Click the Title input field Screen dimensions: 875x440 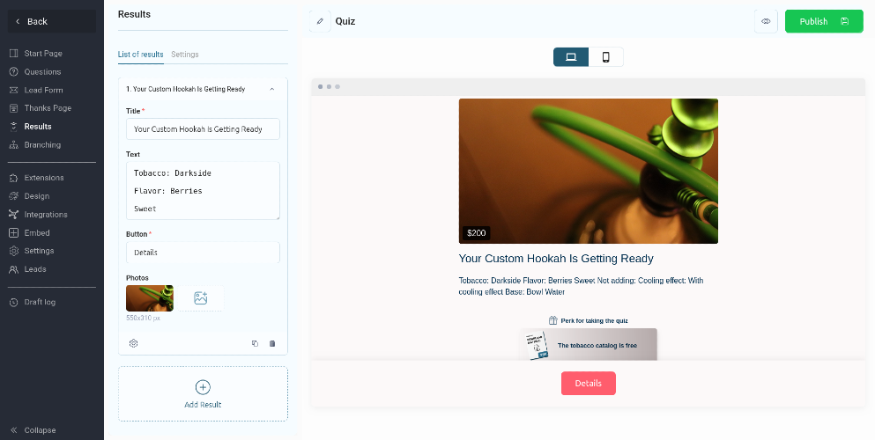[x=204, y=128]
